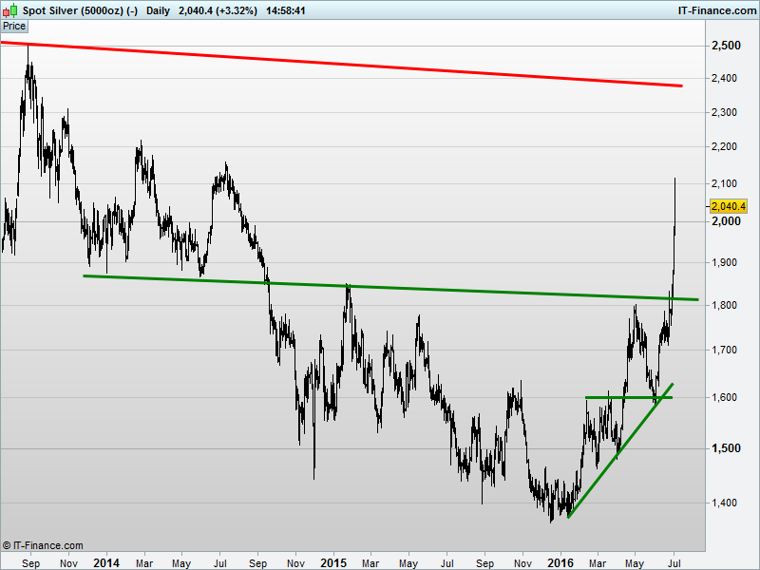Click the 2,000 price axis label

pos(726,221)
